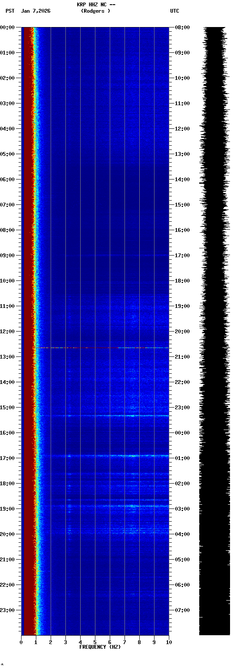Screen dimensions: 233x669
Task: Click the FREQUENCY (HZ) axis label
Action: (x=100, y=647)
